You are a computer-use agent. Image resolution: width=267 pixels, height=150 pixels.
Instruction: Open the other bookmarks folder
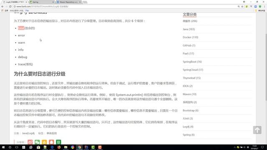click(x=260, y=10)
